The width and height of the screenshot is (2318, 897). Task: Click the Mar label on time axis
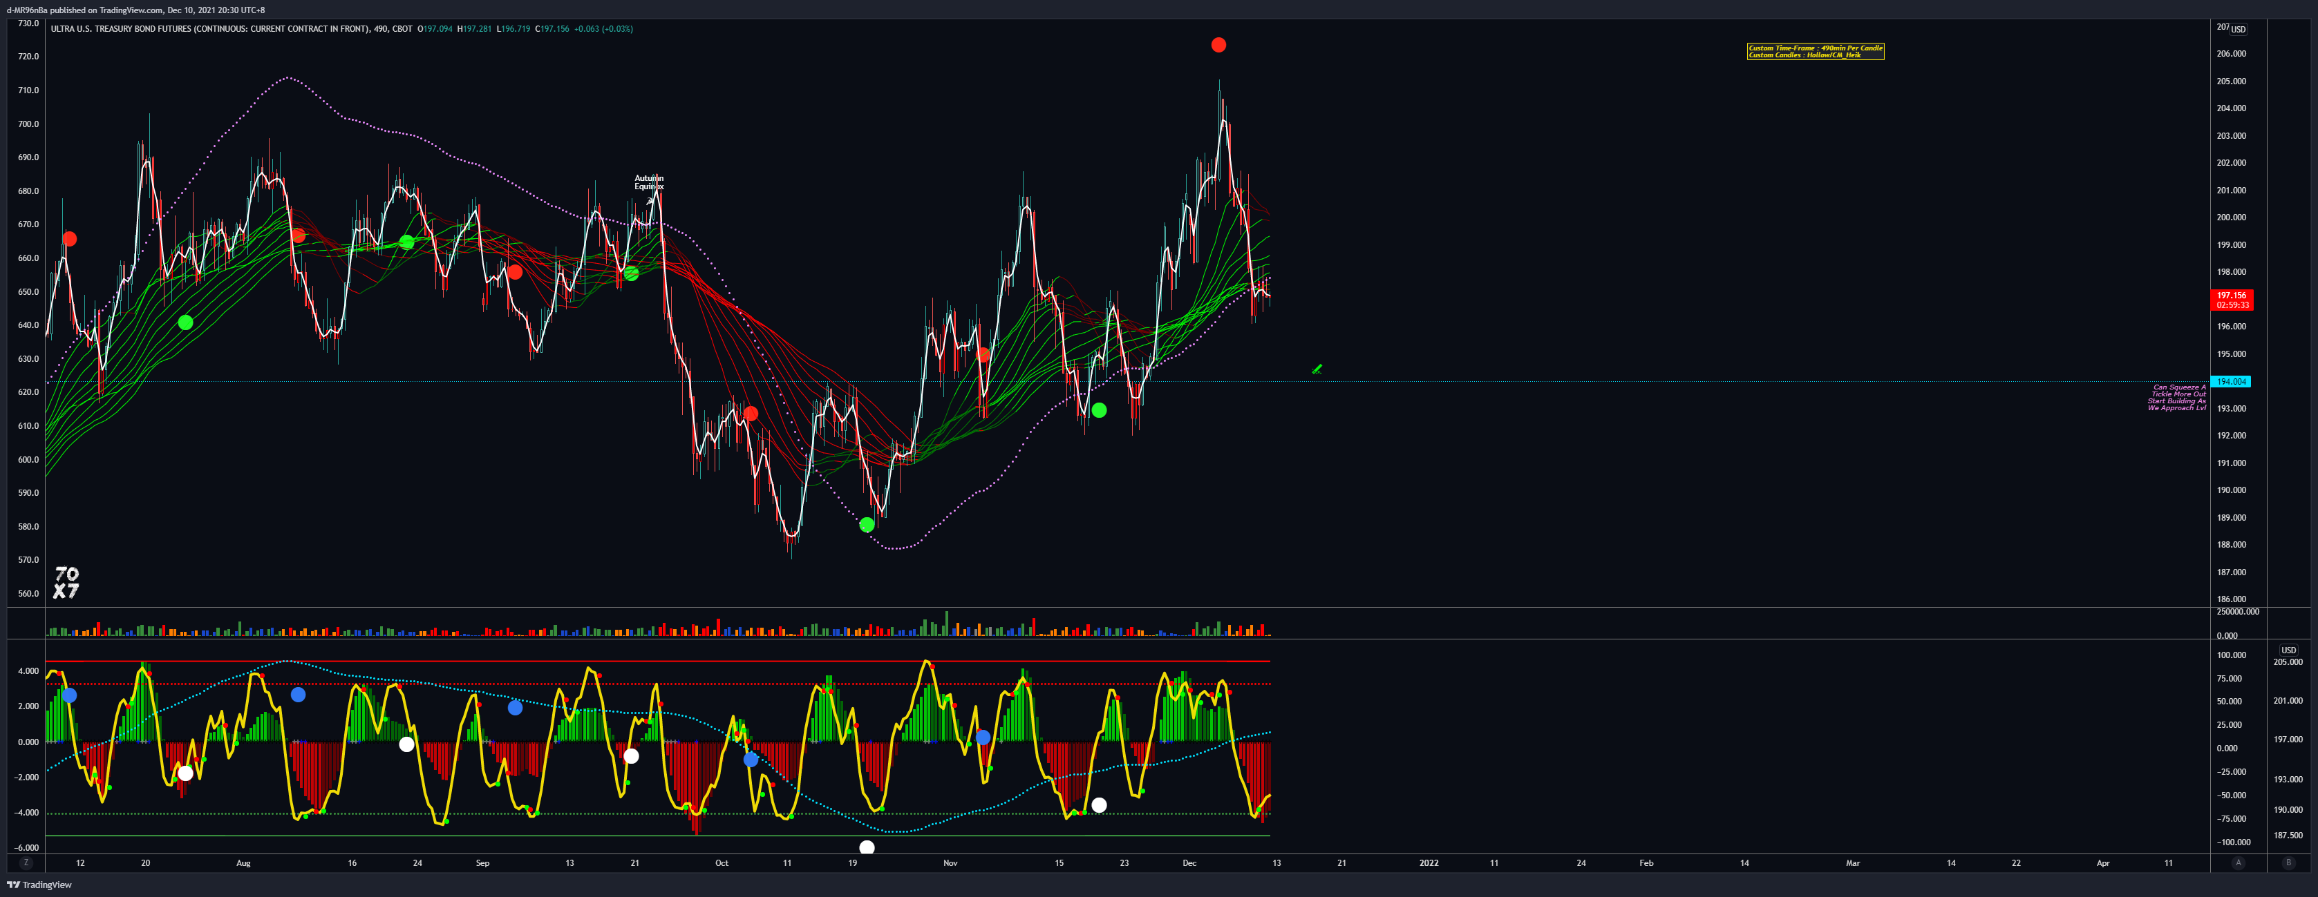click(1853, 863)
